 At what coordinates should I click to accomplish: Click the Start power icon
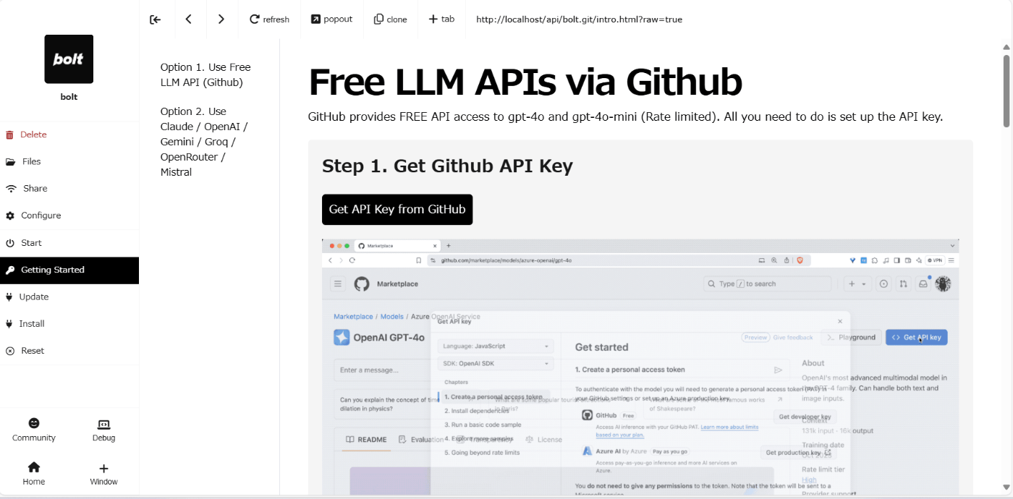[x=10, y=243]
